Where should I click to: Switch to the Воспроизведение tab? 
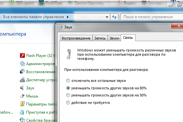point(76,38)
